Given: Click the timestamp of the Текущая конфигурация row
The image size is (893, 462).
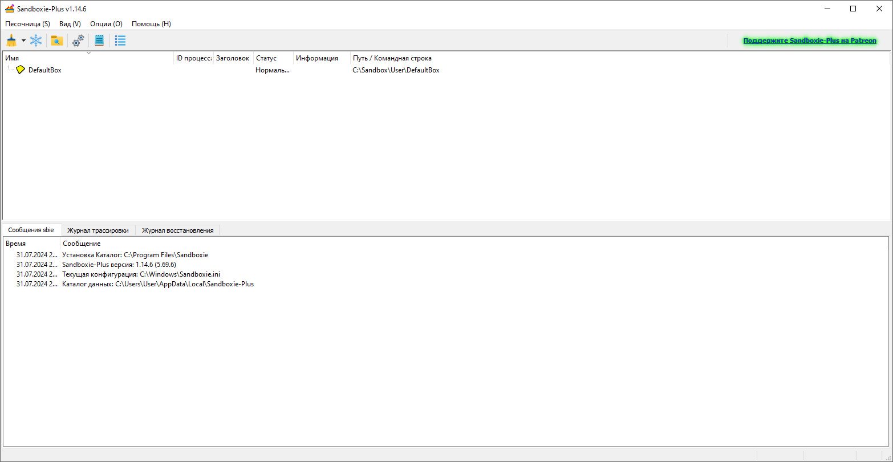Looking at the screenshot, I should coord(37,274).
